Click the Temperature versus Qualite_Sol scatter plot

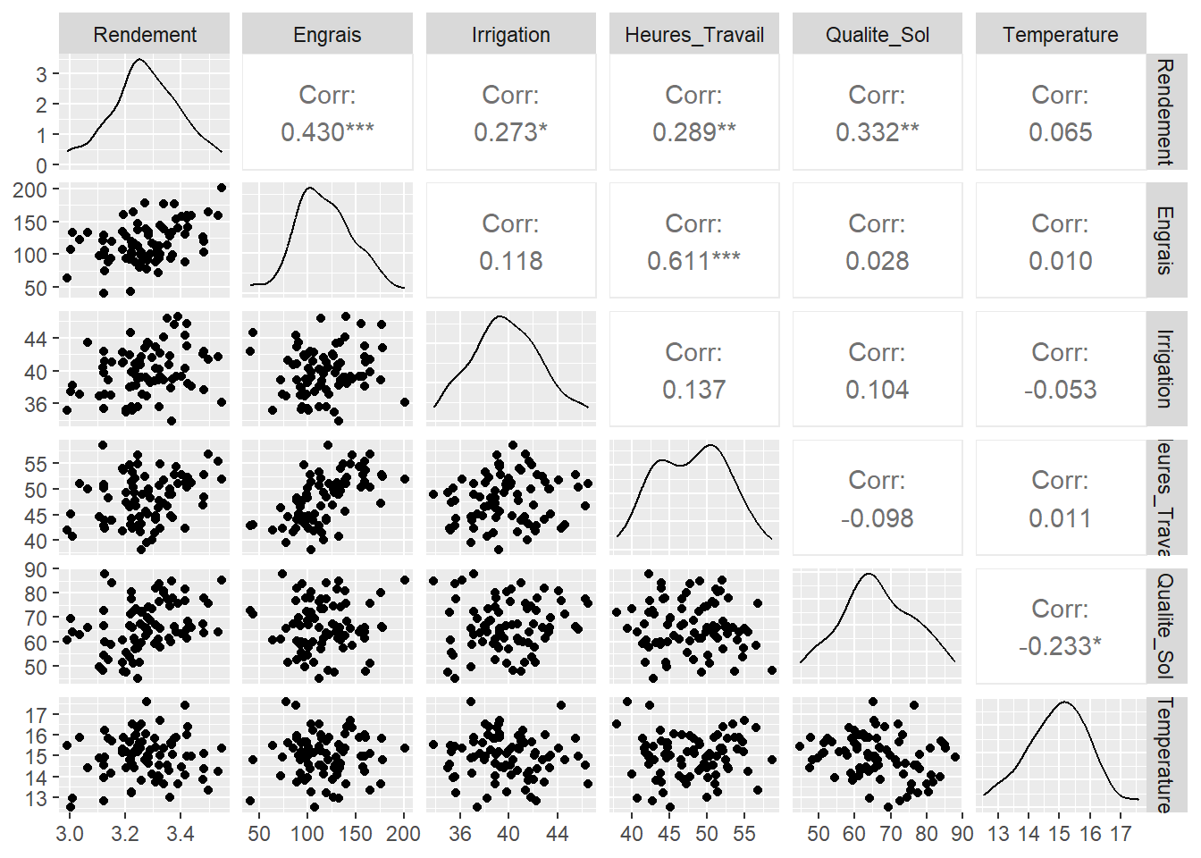pyautogui.click(x=878, y=755)
